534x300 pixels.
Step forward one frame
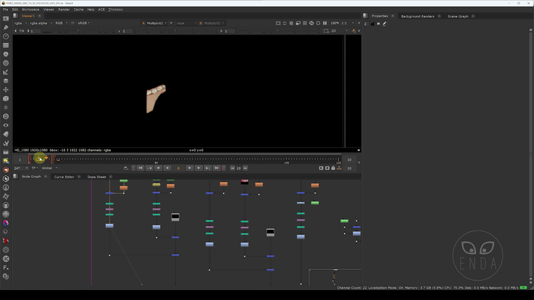198,168
